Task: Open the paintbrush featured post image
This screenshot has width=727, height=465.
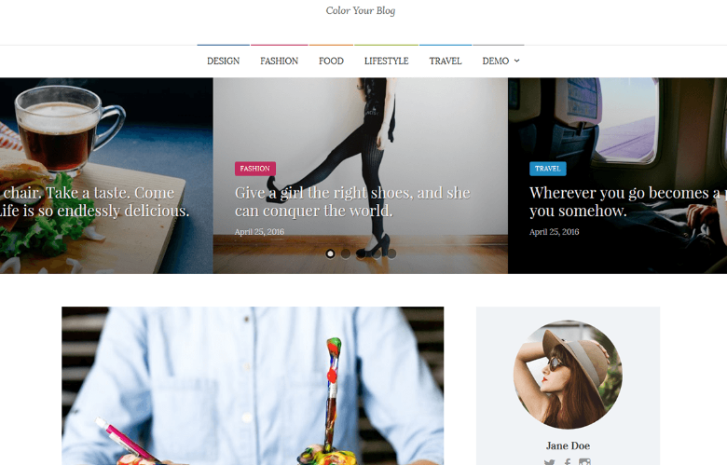Action: [x=253, y=386]
